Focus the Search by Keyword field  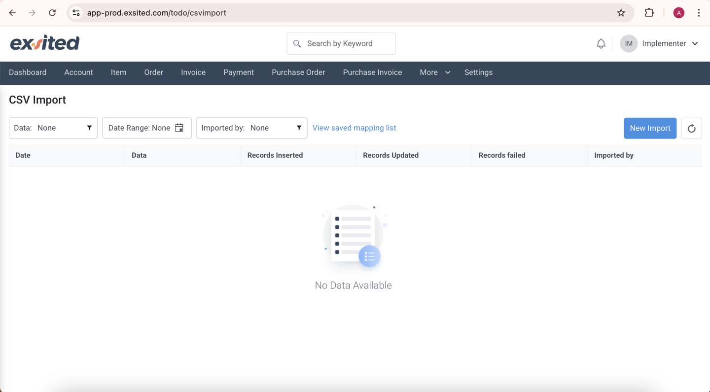341,43
